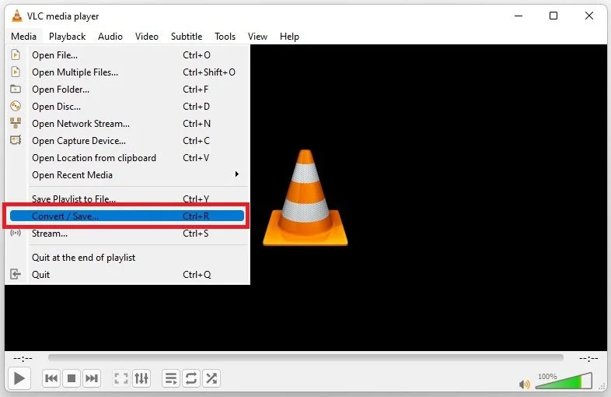
Task: Open the Tools menu
Action: click(225, 37)
